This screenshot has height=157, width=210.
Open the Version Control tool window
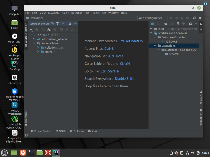tap(41, 131)
